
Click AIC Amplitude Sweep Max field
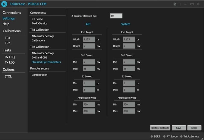(89, 111)
